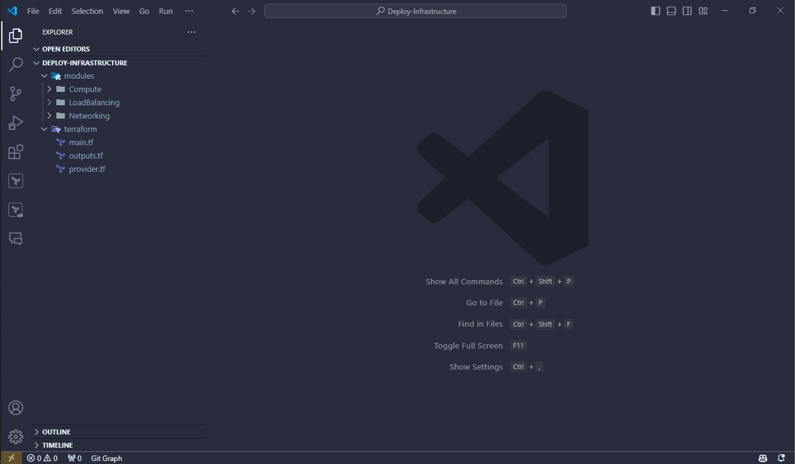Open the remote window indicator in status bar
795x464 pixels.
[11, 458]
